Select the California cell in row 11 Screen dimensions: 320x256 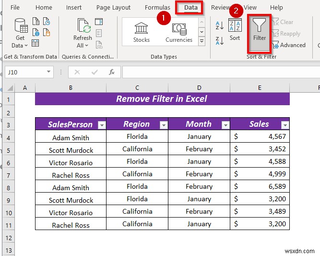pos(137,224)
